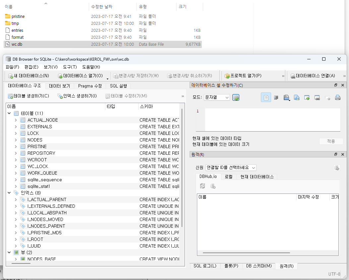349x280 pixels.
Task: Click Create Table (테이블 생성하기) button
Action: click(x=29, y=96)
